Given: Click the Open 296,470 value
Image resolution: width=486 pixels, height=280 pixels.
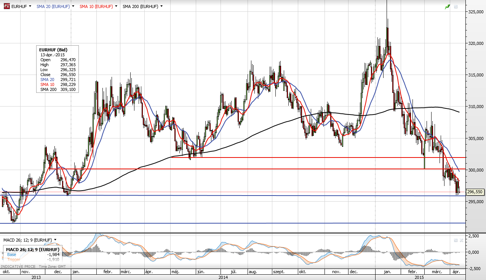Looking at the screenshot, I should point(67,60).
